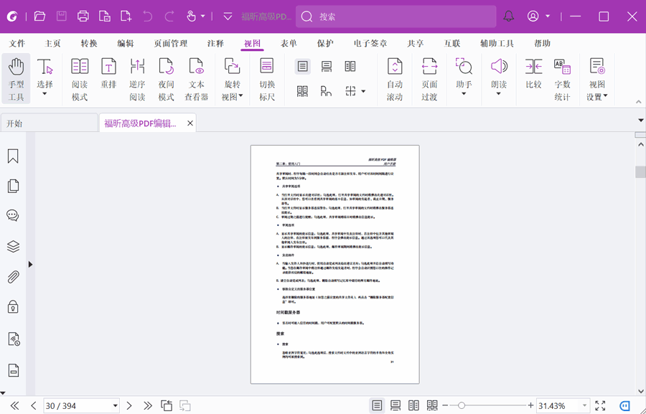The width and height of the screenshot is (646, 414).
Task: Switch to the 编辑 ribbon tab
Action: [x=125, y=43]
